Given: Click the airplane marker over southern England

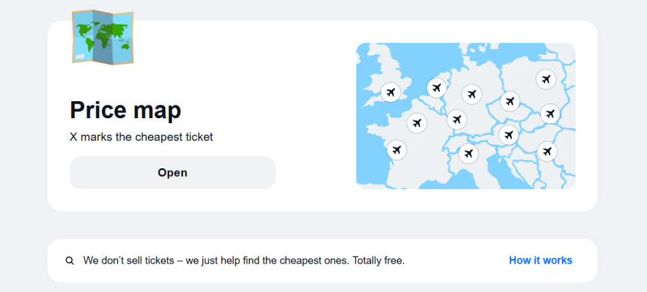Looking at the screenshot, I should point(390,93).
